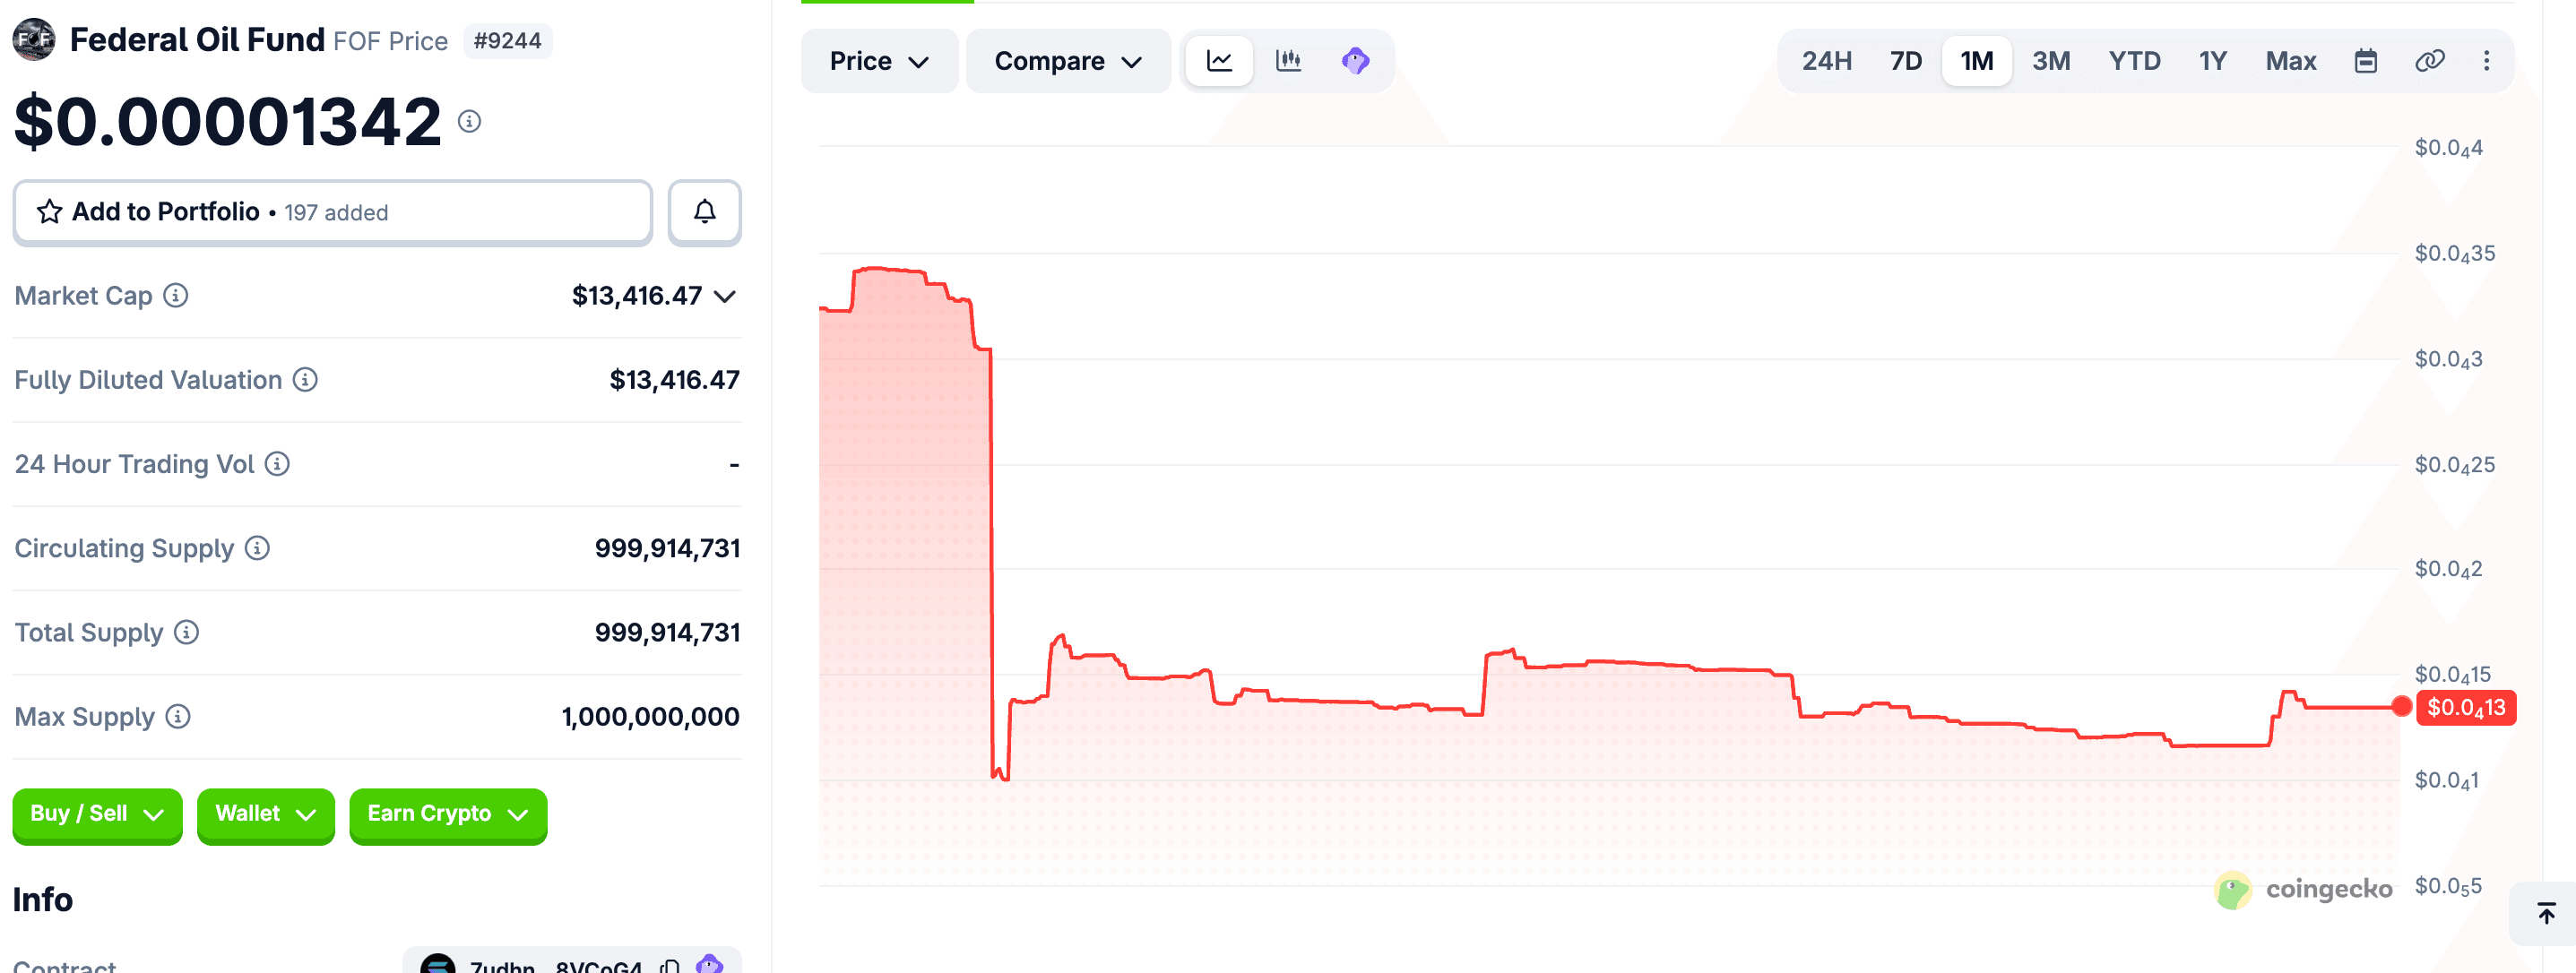This screenshot has height=973, width=2576.
Task: Click the Market Cap info icon
Action: point(176,296)
